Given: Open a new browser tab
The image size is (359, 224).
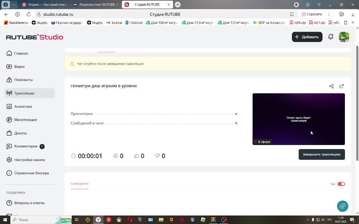Looking at the screenshot, I should (178, 4).
